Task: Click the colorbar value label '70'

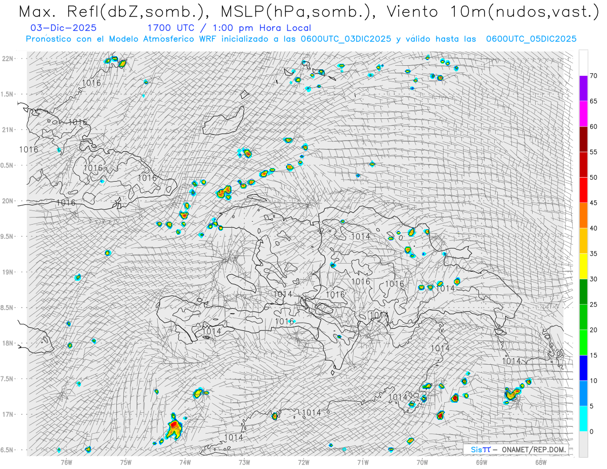Action: click(594, 76)
